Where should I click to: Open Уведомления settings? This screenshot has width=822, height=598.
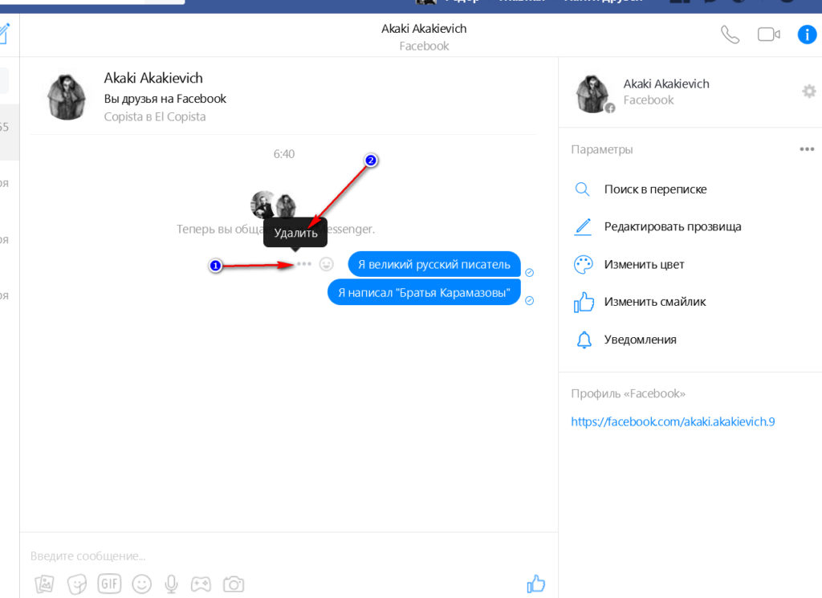click(x=640, y=340)
